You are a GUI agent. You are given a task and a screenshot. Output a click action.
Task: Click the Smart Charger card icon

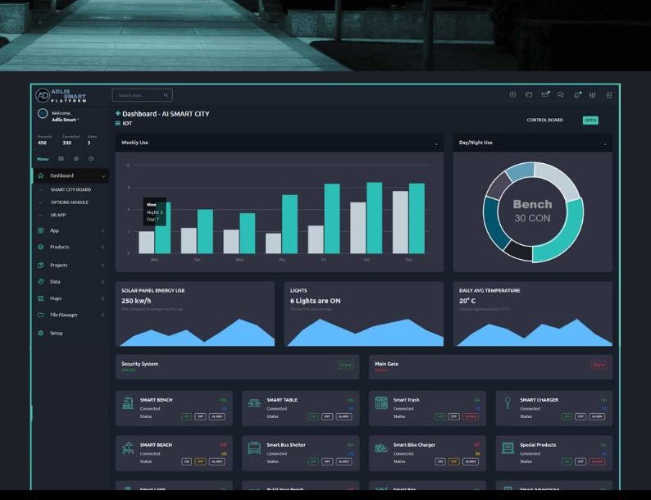[508, 403]
